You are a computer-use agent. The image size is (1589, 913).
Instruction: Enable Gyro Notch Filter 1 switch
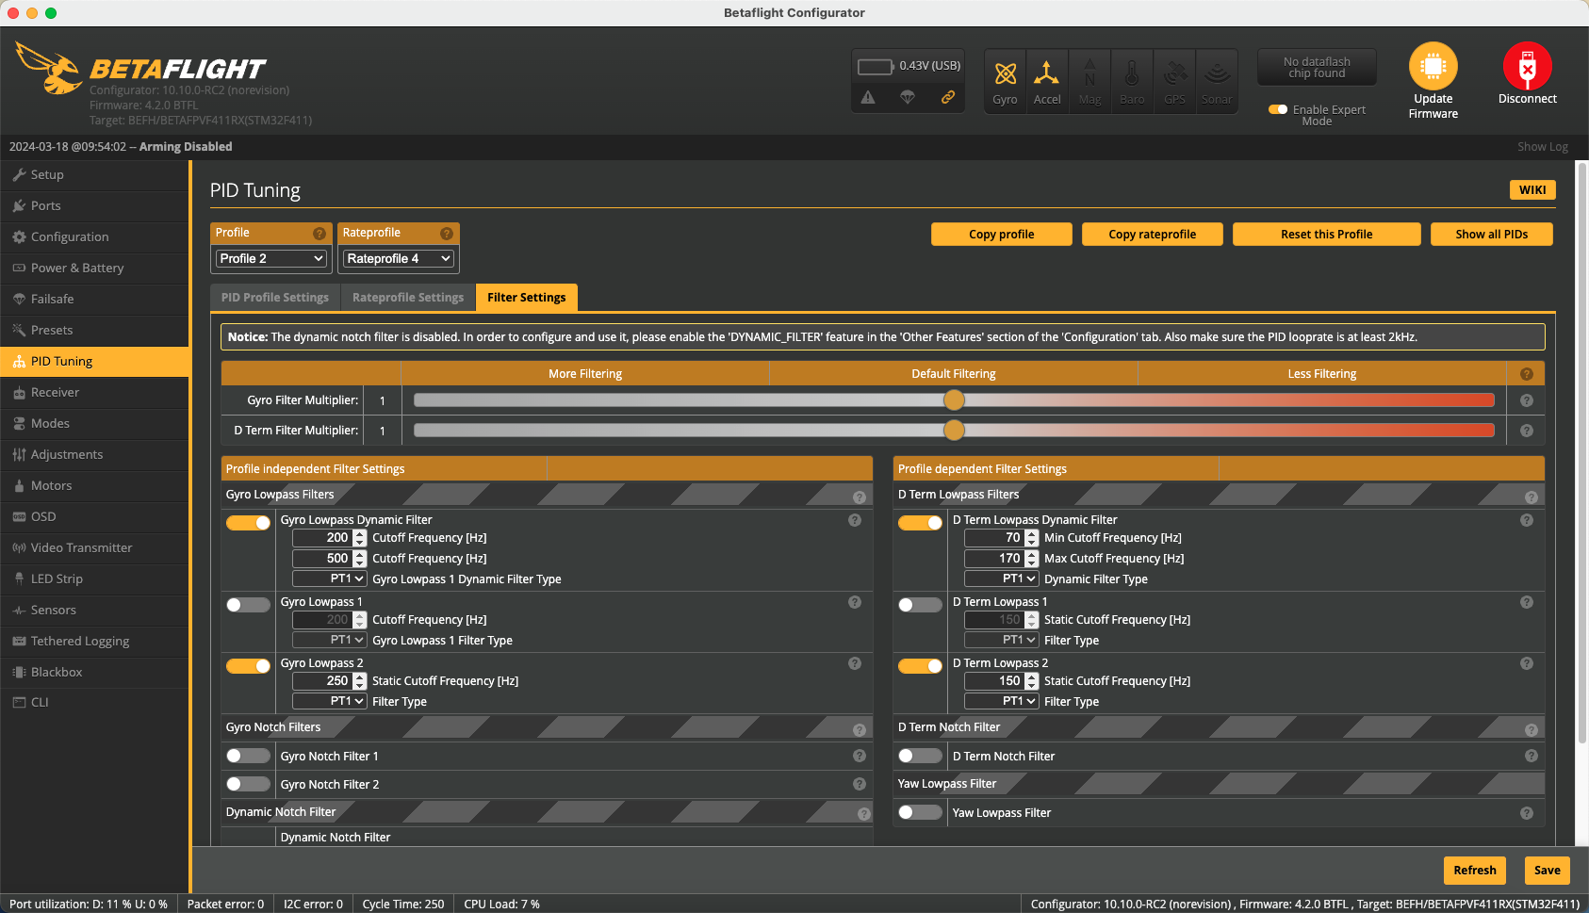tap(248, 756)
